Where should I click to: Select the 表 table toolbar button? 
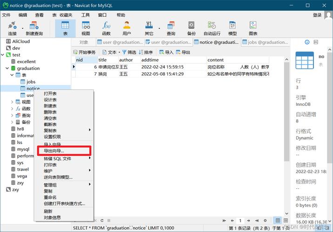[x=65, y=28]
